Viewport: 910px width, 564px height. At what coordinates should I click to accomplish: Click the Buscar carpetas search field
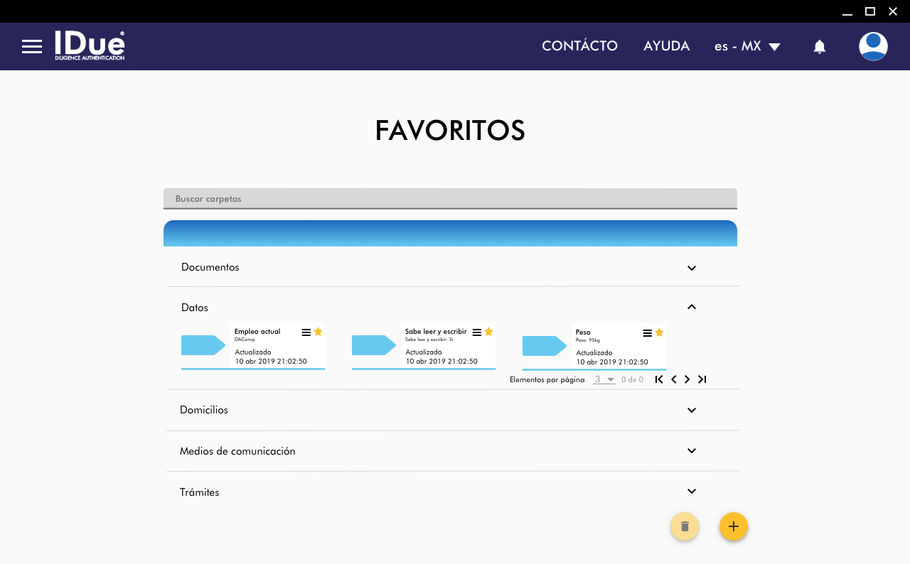click(450, 199)
